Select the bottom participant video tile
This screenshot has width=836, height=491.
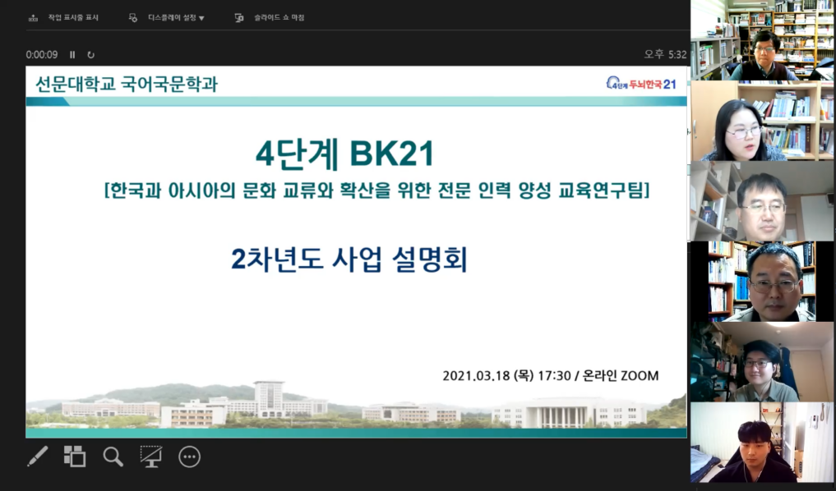(762, 443)
